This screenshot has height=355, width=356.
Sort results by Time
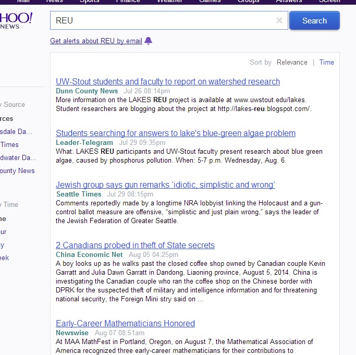click(x=326, y=62)
